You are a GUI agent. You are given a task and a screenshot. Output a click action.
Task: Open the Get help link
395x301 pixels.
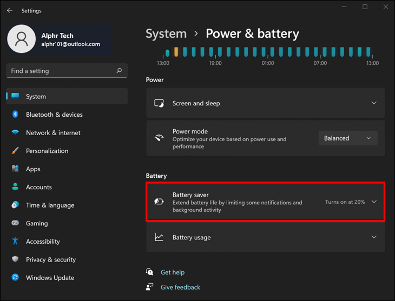coord(172,272)
